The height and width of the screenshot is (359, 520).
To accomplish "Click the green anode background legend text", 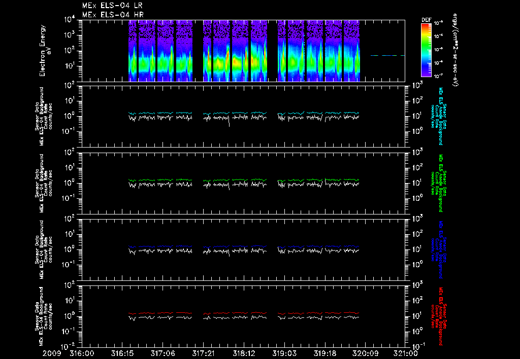I will click(438, 183).
